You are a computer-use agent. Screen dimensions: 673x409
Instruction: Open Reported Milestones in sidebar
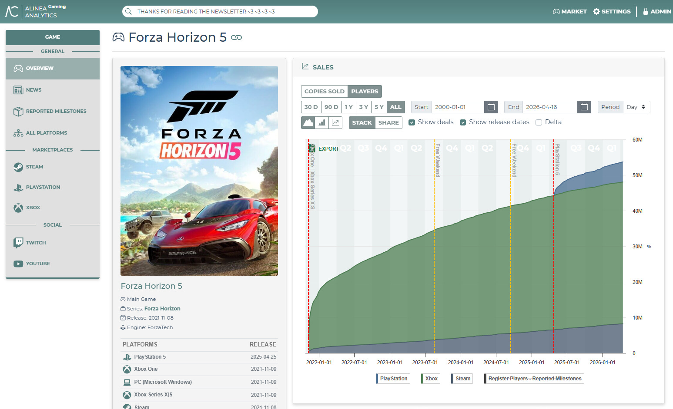(x=53, y=111)
